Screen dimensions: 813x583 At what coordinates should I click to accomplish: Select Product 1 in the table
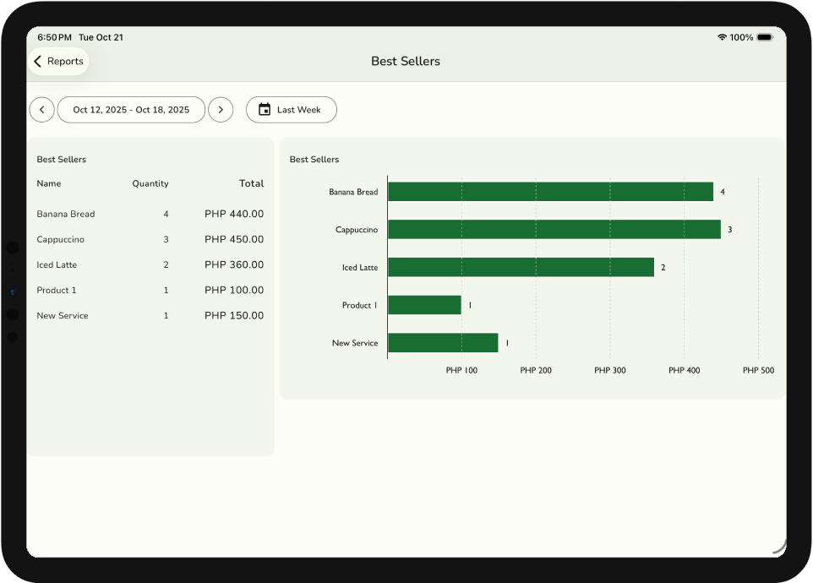pyautogui.click(x=150, y=291)
